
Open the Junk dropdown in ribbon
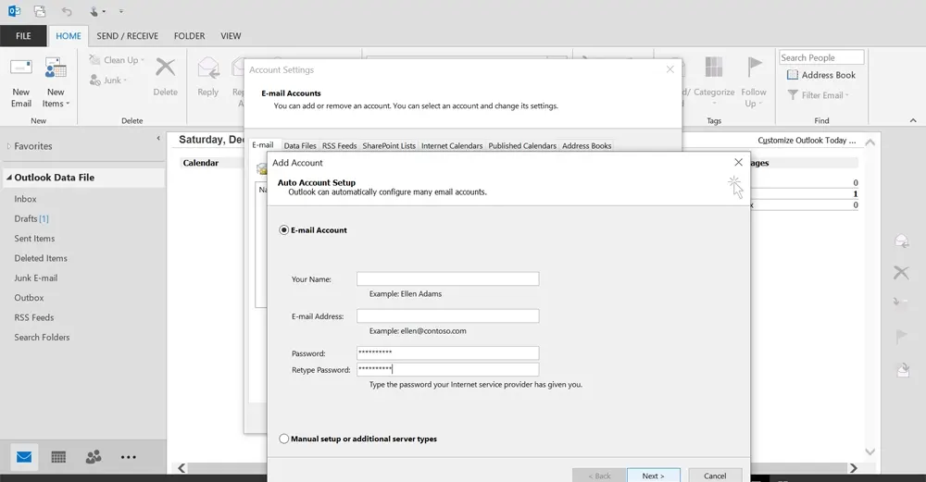pyautogui.click(x=108, y=80)
